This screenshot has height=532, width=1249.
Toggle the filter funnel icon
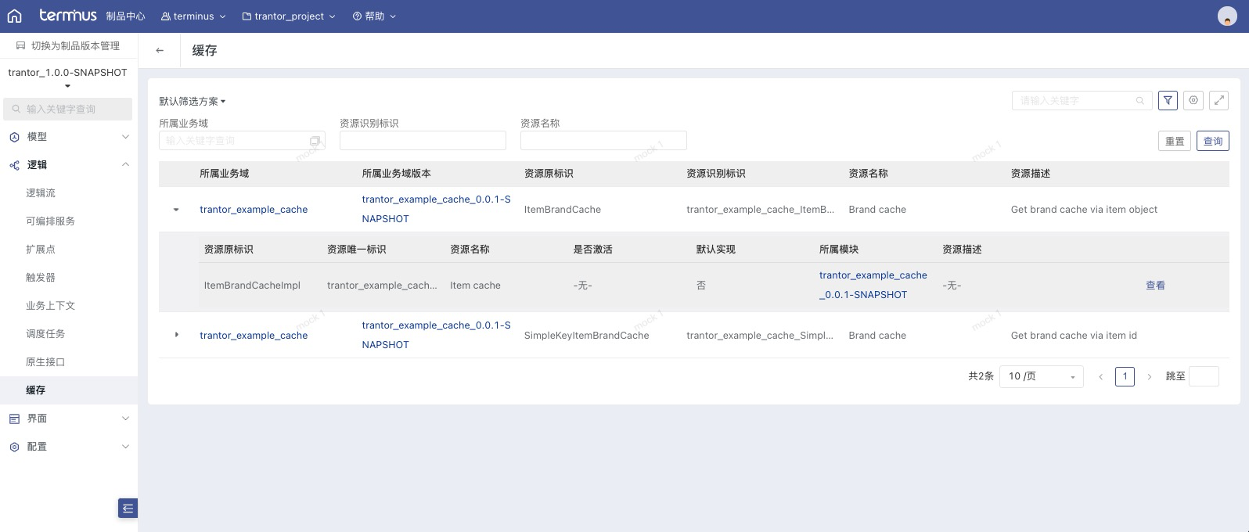[x=1168, y=100]
